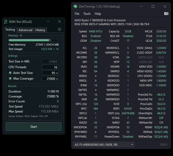This screenshot has height=156, width=173.
Task: Click the ROG STRIX X870-F motherboard line
Action: pos(112,24)
